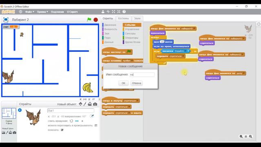This screenshot has width=261, height=147.
Task: Toggle draggable in player checkbox
Action: 96,125
